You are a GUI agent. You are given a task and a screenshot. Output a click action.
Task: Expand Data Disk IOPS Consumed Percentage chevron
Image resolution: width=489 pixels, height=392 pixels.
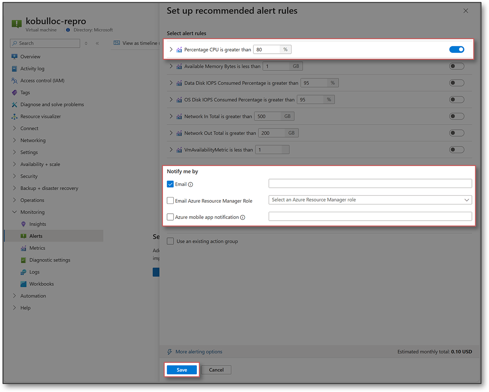coord(171,83)
